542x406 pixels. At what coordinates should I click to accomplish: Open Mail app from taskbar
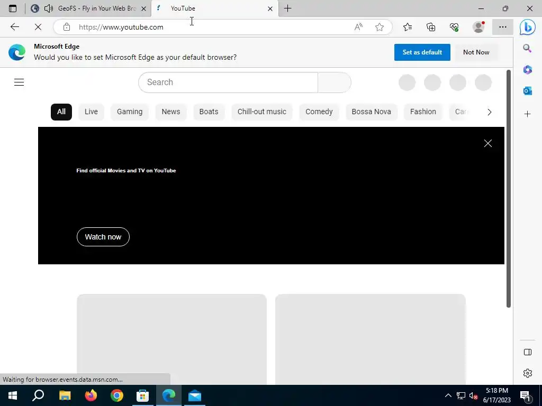195,395
